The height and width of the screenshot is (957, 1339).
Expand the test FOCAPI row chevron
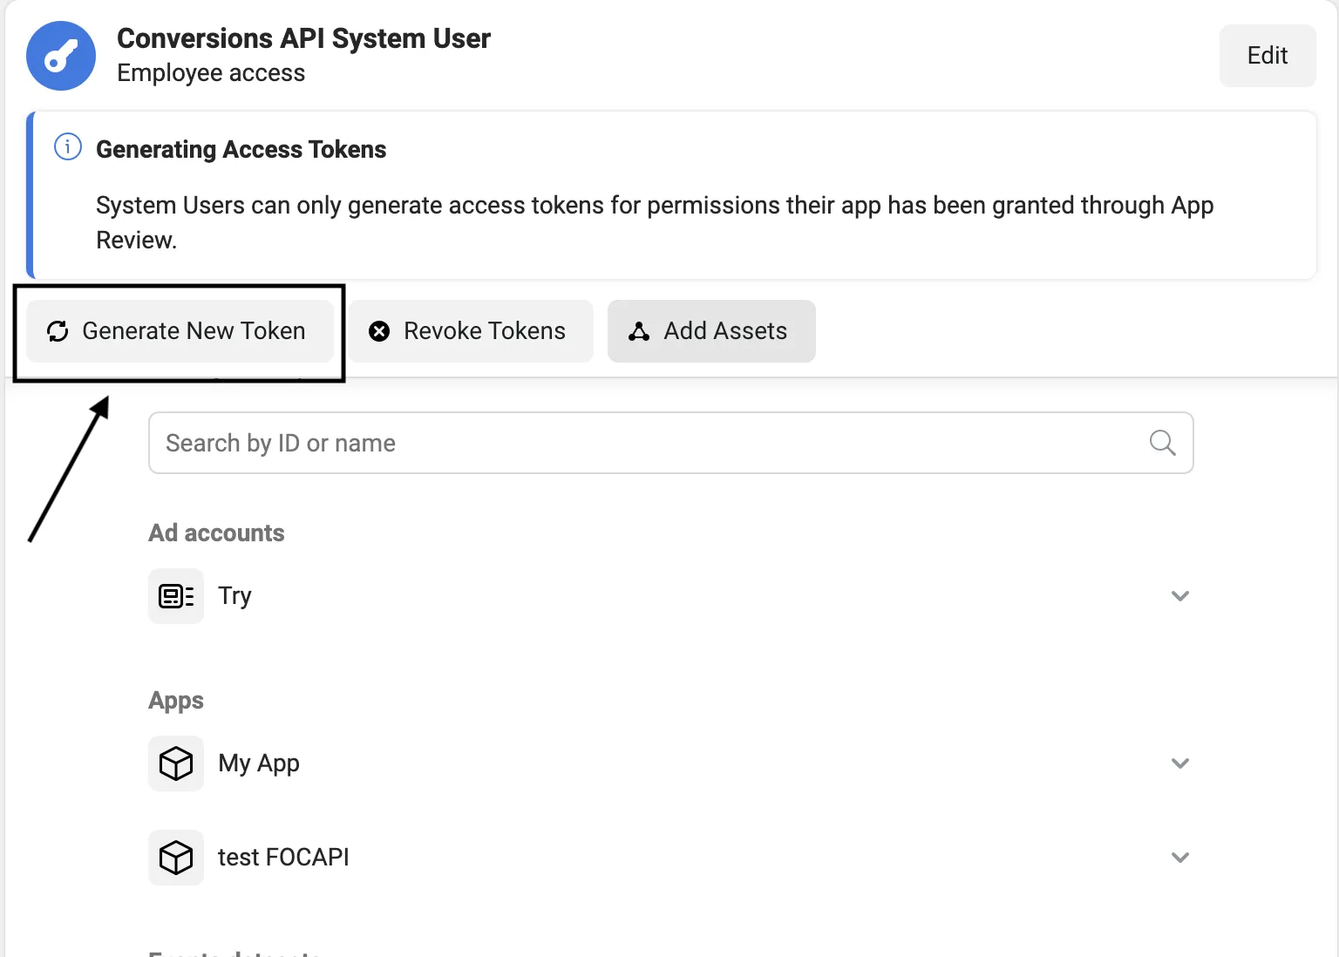point(1180,858)
